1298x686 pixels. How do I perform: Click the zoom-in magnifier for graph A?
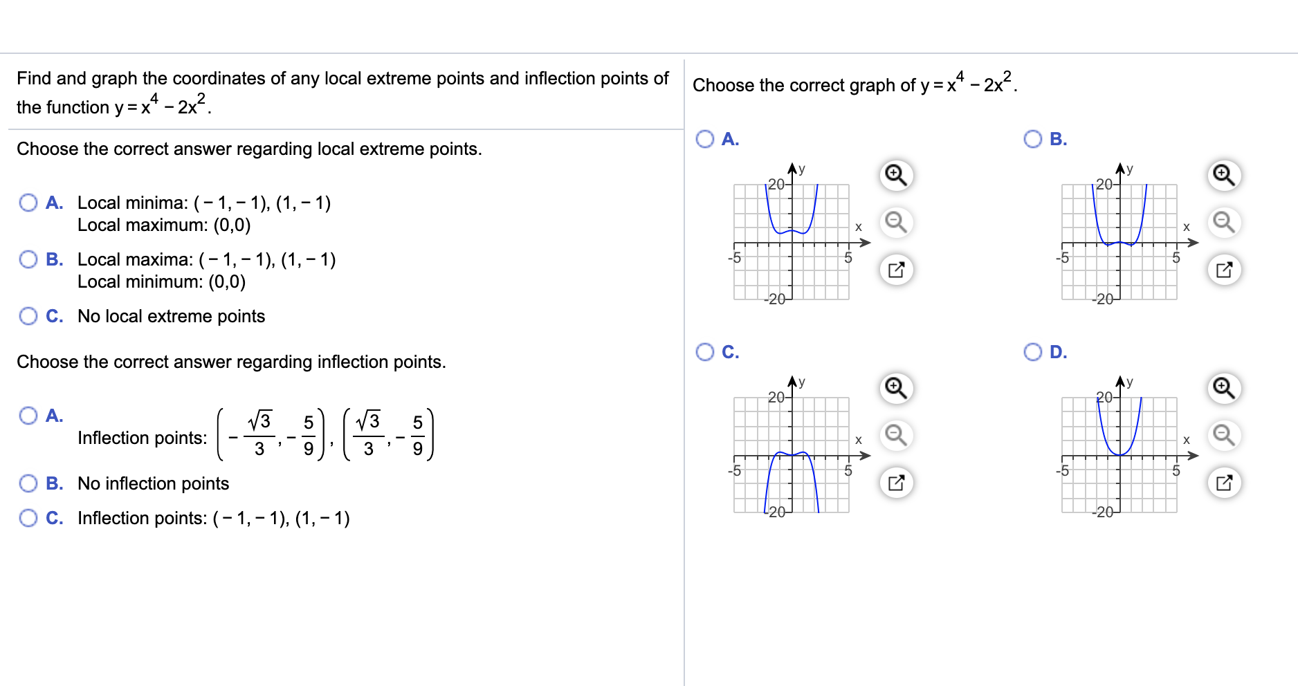click(895, 176)
